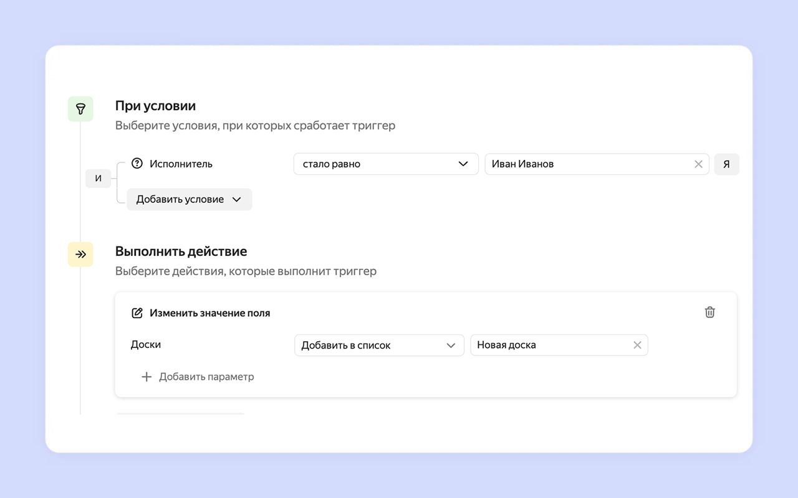Screen dimensions: 798x498
Task: Clear the Иван Иванов value with X
Action: tap(698, 164)
